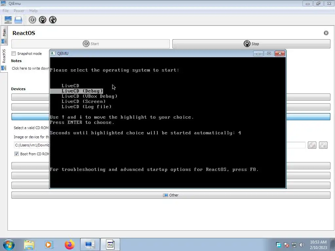Switch to the Main side tab
Screen dimensions: 335x251
coord(4,36)
